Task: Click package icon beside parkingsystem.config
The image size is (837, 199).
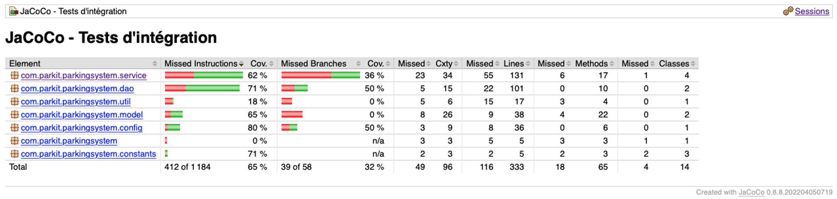Action: (x=15, y=128)
